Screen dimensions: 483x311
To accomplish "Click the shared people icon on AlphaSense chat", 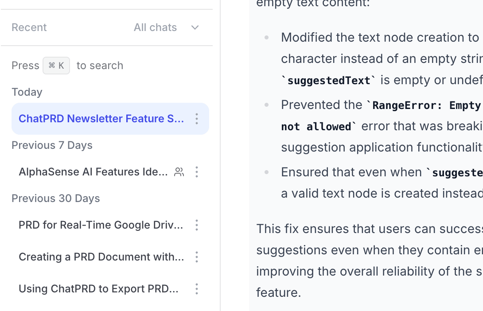I will pyautogui.click(x=179, y=172).
